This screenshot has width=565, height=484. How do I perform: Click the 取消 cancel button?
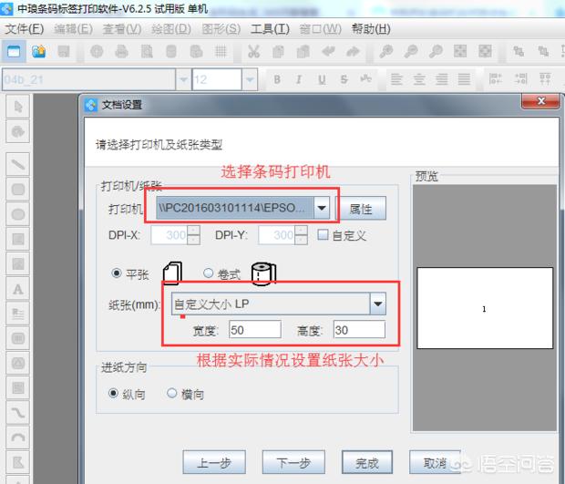tap(435, 462)
